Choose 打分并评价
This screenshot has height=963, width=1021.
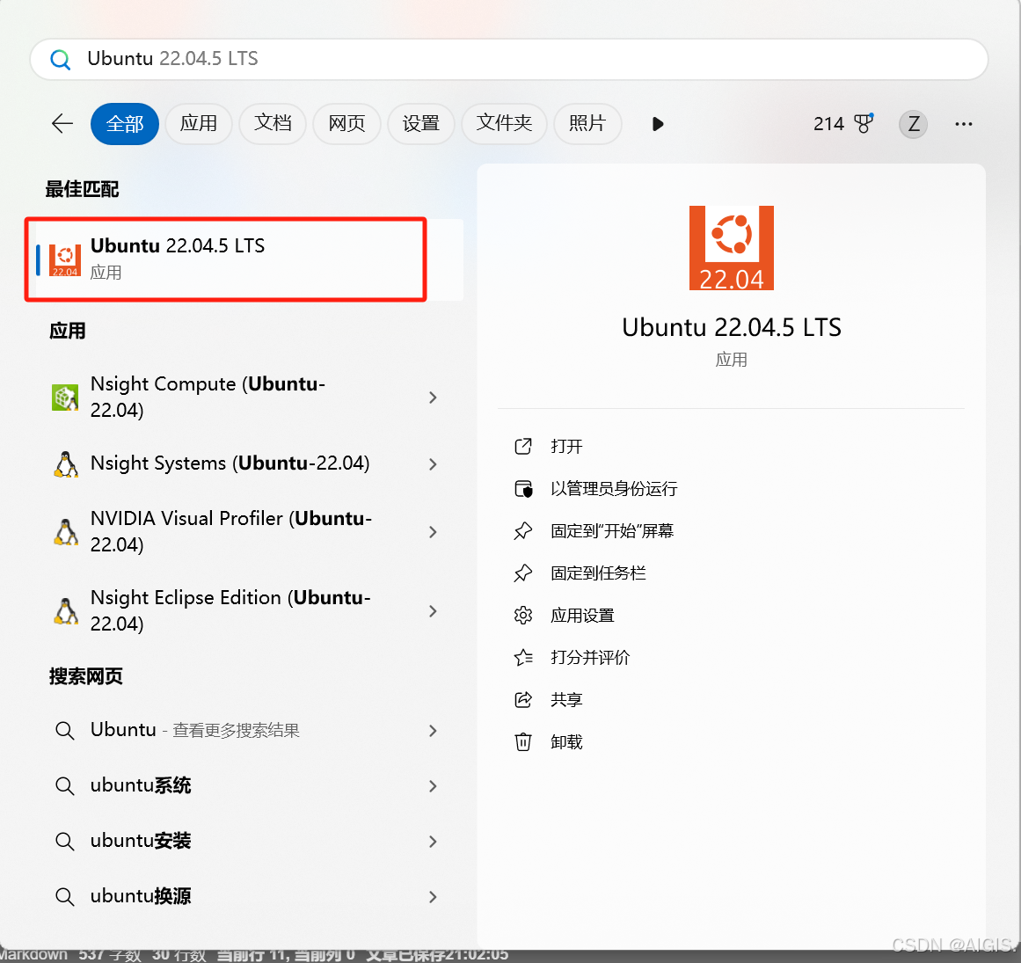[591, 658]
